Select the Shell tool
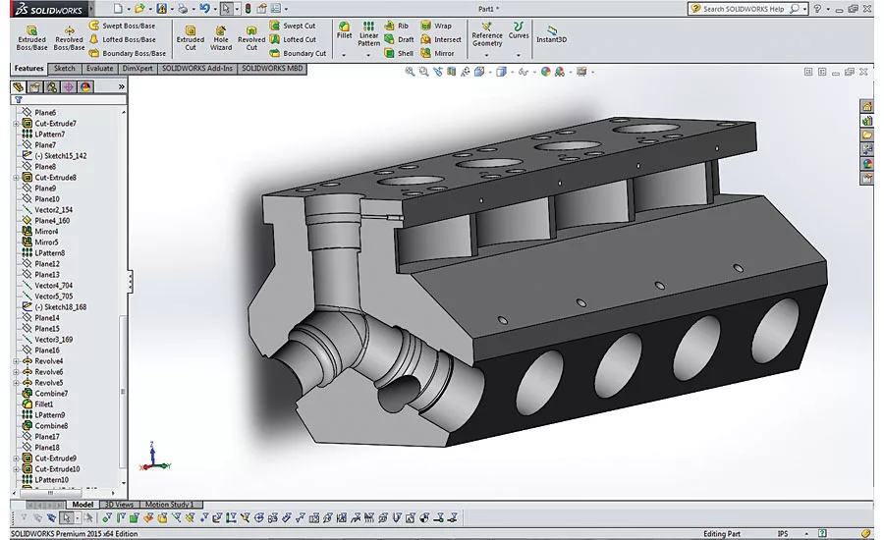884x540 pixels. [399, 53]
